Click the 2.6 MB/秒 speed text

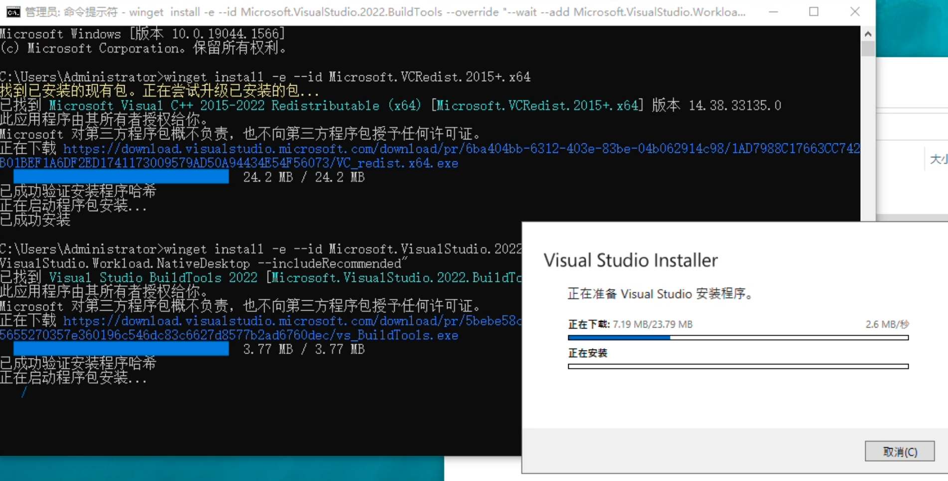[887, 324]
